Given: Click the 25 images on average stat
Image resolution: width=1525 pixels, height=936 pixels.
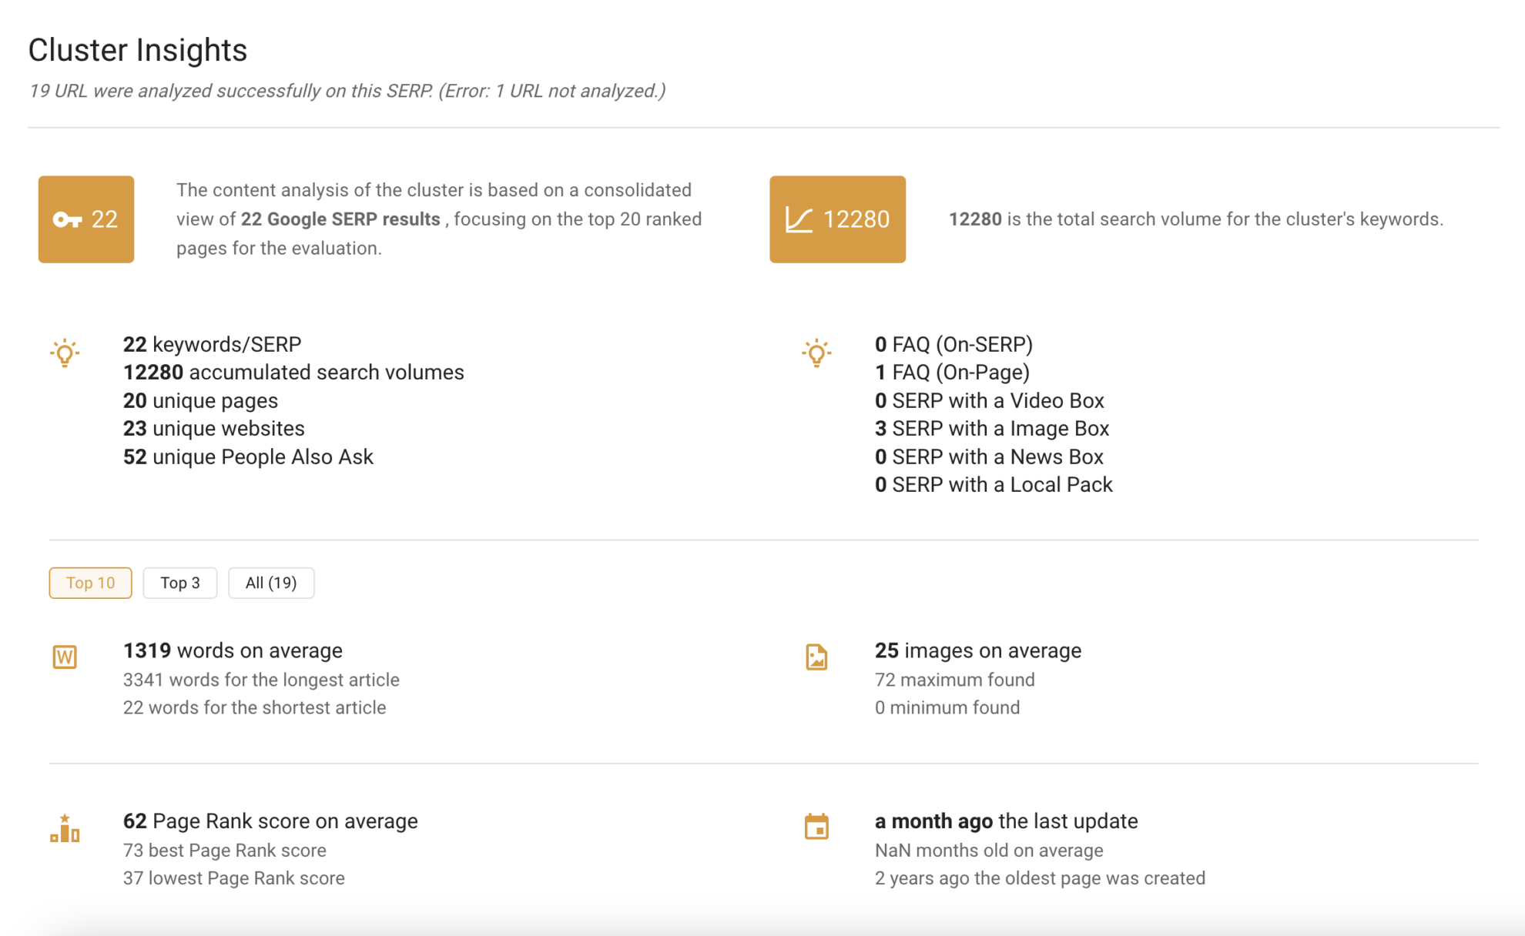Looking at the screenshot, I should pyautogui.click(x=978, y=651).
